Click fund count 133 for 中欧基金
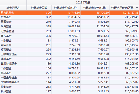Screen dimensions: 139x94 (x=49, y=41)
